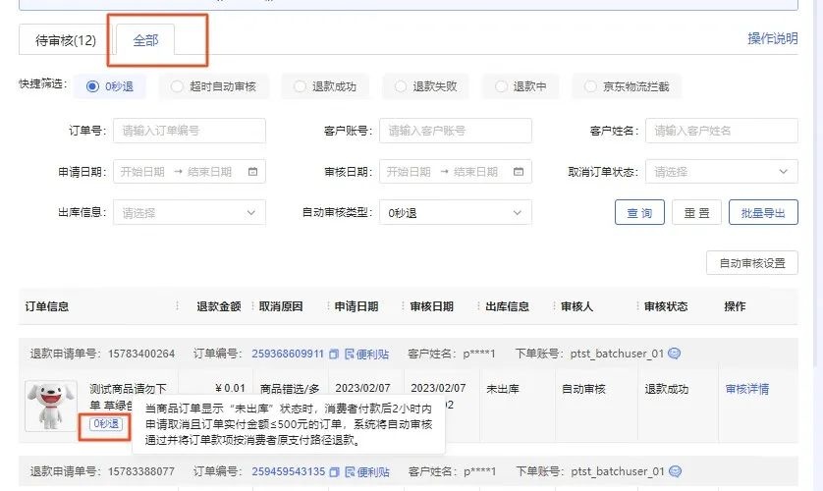Click the 便利贴 sticky note icon in first order

coord(350,354)
